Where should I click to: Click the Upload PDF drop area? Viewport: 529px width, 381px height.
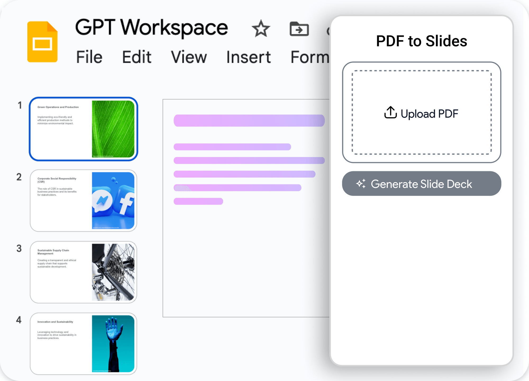(422, 112)
